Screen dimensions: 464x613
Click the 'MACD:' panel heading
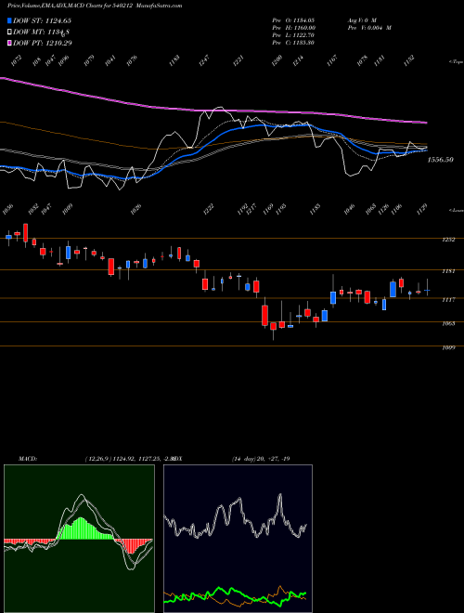point(28,459)
